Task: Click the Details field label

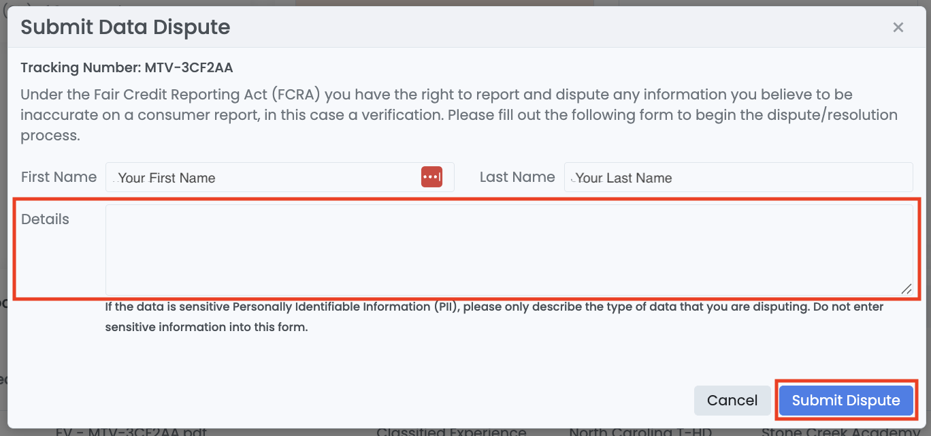Action: [45, 219]
